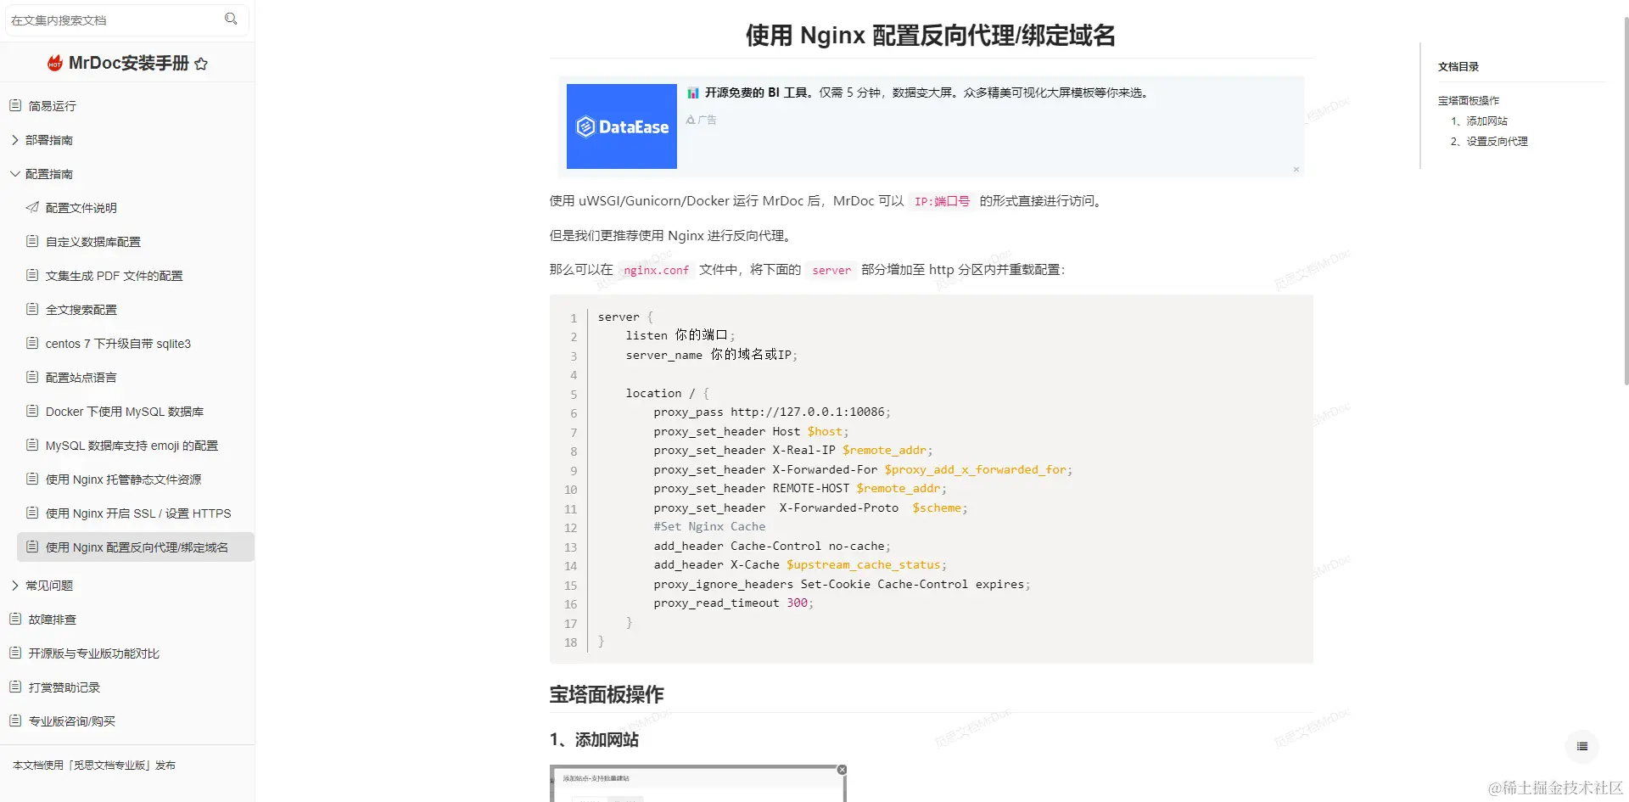Click the search magnifier icon in the sidebar
Screen dimensions: 1629x802
coord(231,19)
